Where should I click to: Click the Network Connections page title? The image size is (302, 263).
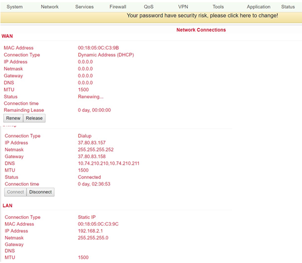[x=201, y=30]
